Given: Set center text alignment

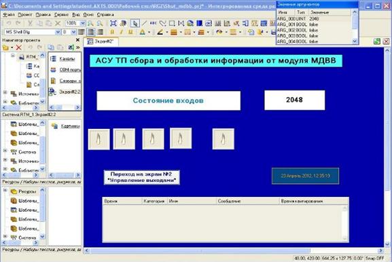Looking at the screenshot, I should [91, 32].
